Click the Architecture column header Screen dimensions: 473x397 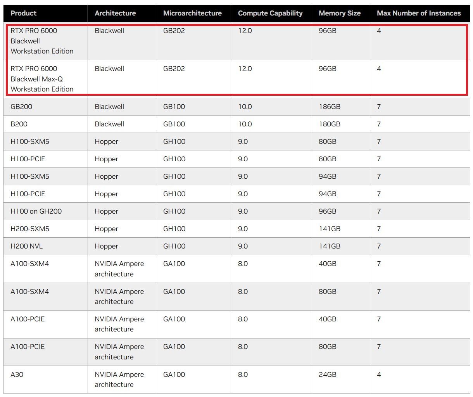[122, 13]
